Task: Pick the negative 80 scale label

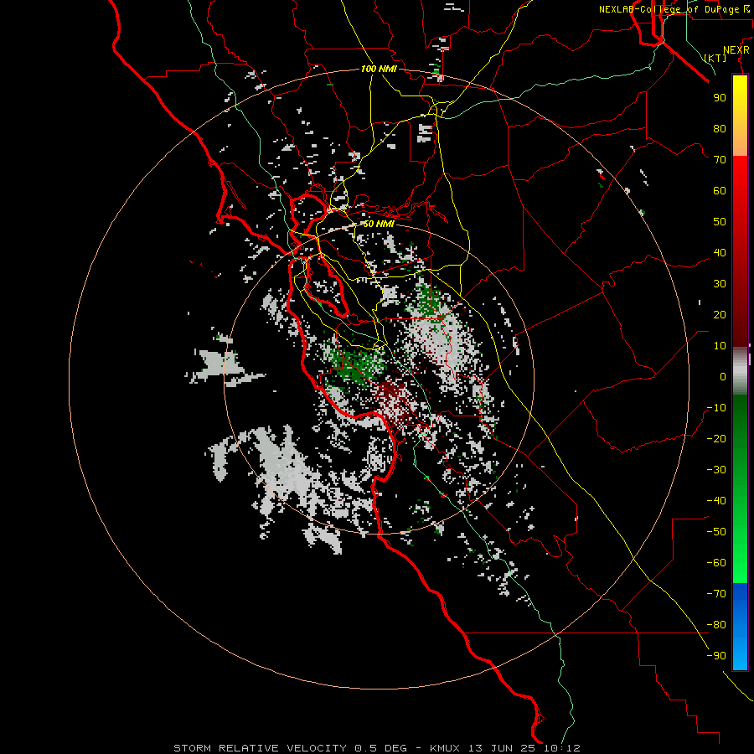Action: click(x=716, y=625)
